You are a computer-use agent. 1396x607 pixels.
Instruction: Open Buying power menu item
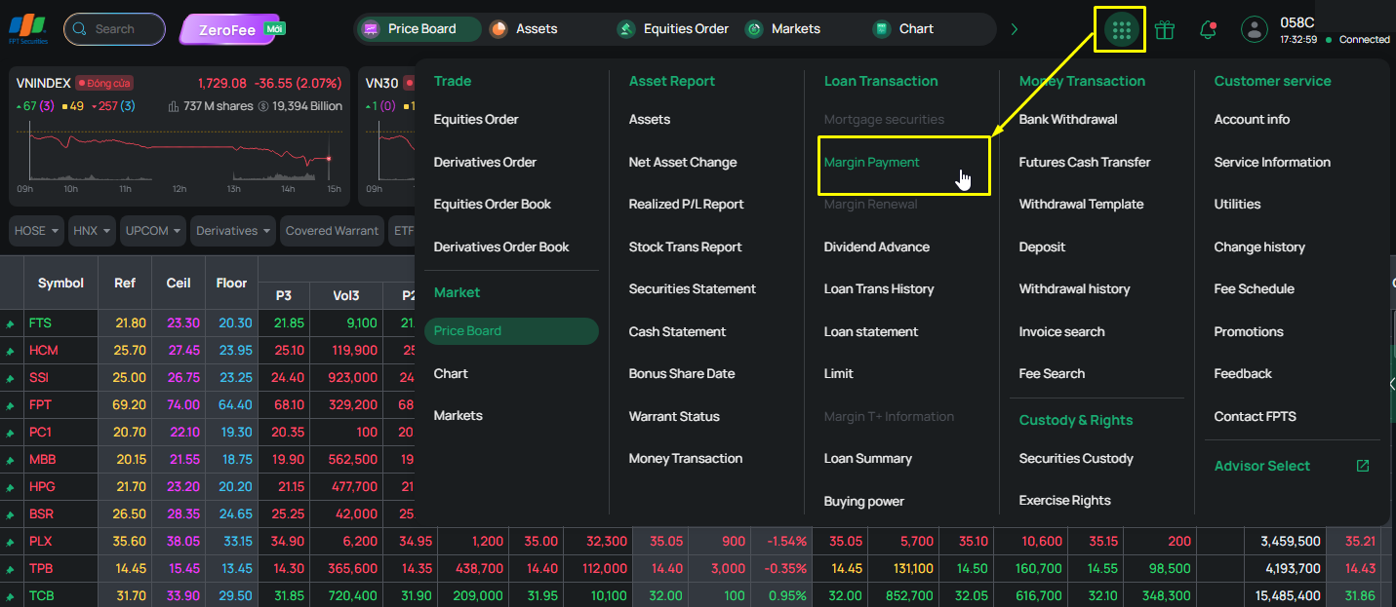pos(864,502)
